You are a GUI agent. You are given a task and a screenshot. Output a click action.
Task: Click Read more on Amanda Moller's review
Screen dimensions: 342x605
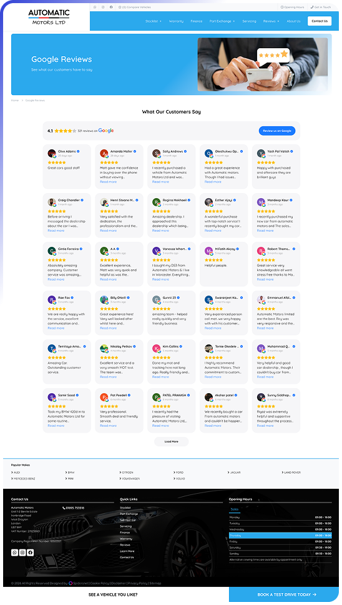coord(108,182)
